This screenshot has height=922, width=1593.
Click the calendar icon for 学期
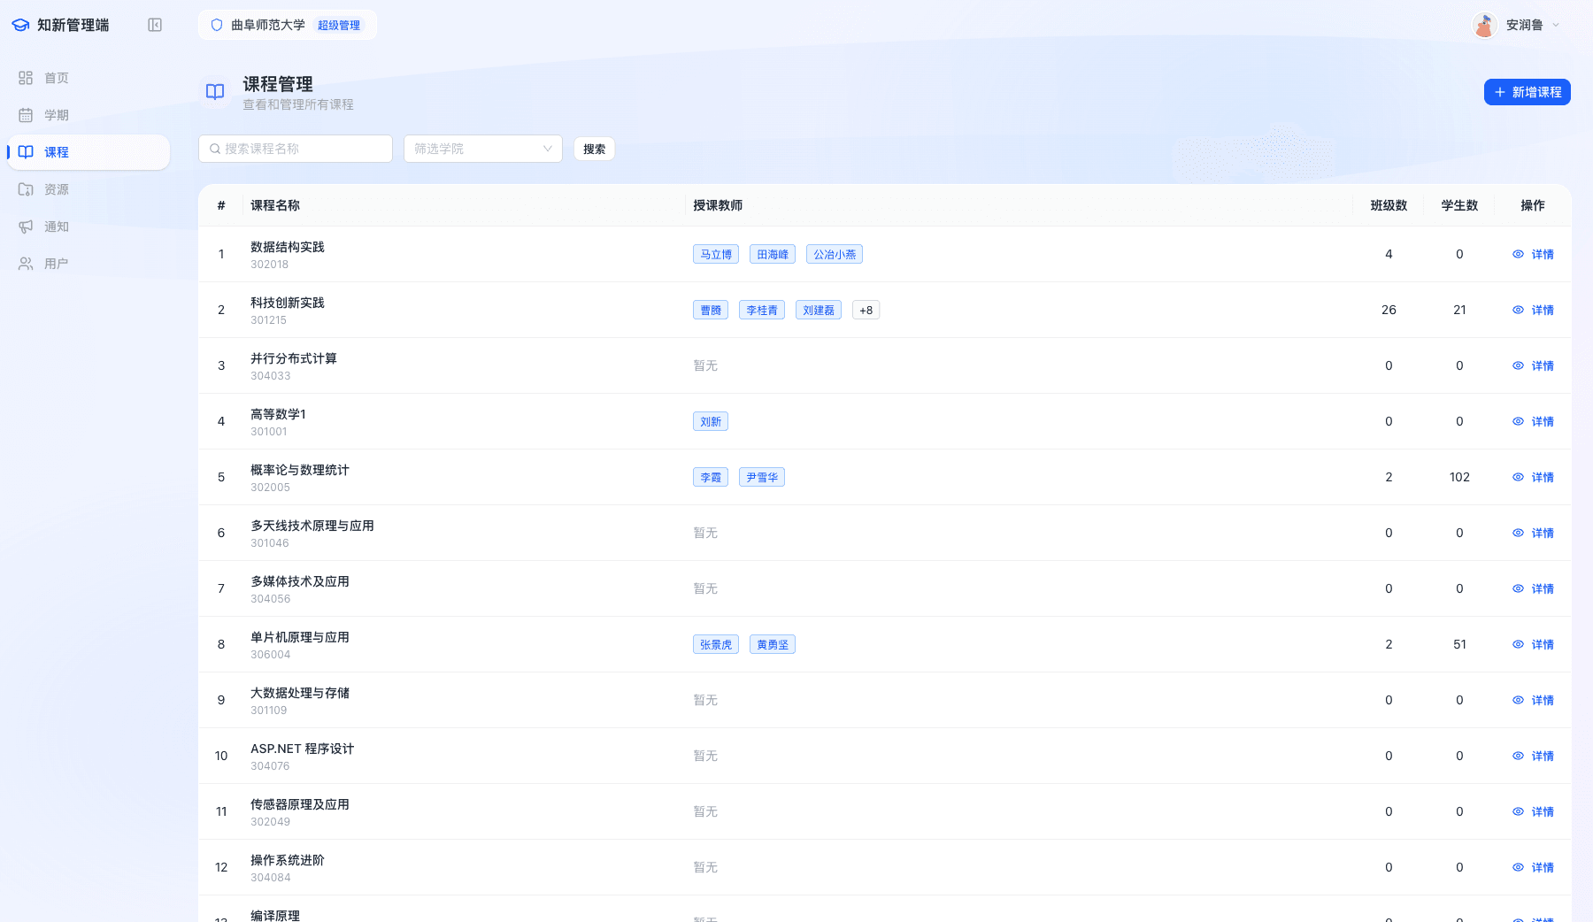point(26,115)
